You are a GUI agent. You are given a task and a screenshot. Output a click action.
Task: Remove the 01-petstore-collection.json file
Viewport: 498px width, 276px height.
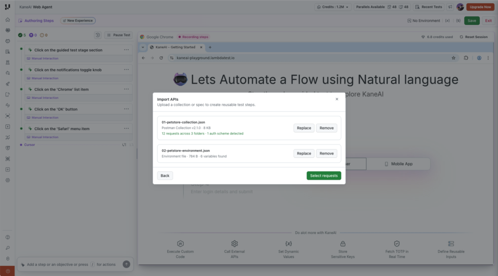(326, 128)
